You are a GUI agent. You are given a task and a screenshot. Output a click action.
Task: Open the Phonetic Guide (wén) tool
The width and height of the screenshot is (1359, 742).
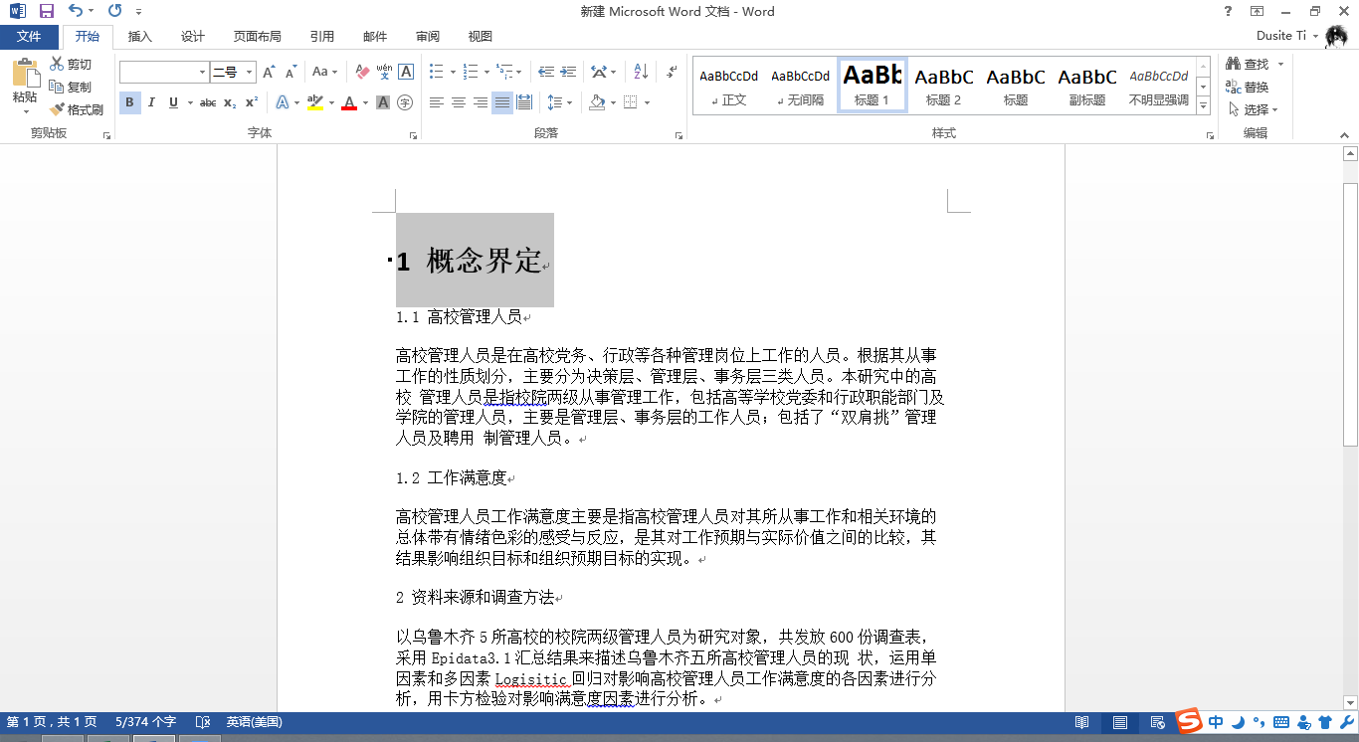coord(384,73)
